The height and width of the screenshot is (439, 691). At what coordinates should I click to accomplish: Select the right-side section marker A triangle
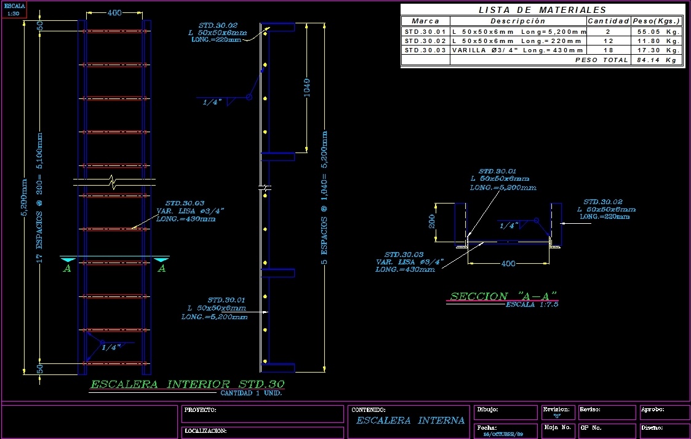[161, 261]
